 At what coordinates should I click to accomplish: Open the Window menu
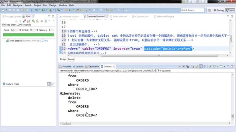pyautogui.click(x=63, y=5)
